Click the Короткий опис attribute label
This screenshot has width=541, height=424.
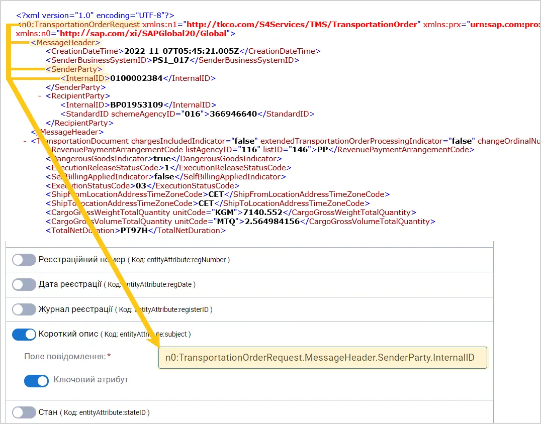click(x=68, y=334)
